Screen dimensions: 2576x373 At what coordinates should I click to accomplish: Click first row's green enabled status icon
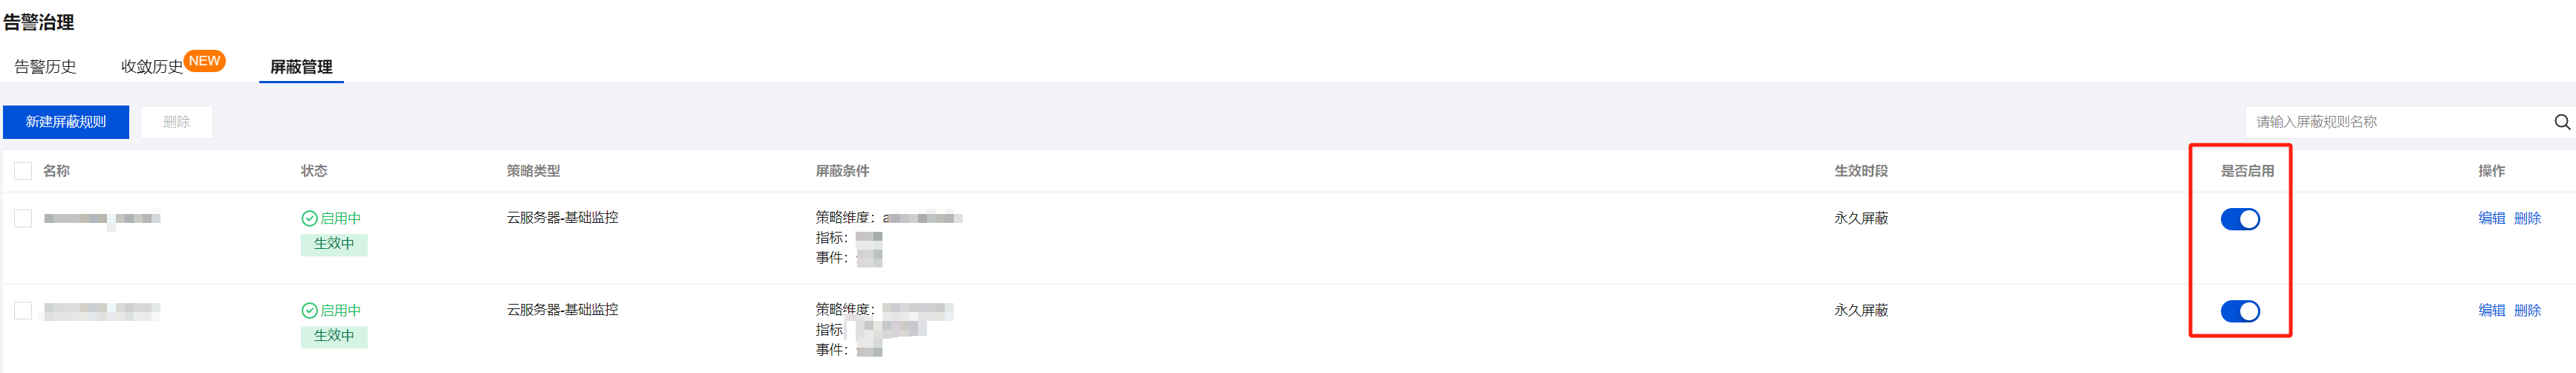tap(309, 218)
